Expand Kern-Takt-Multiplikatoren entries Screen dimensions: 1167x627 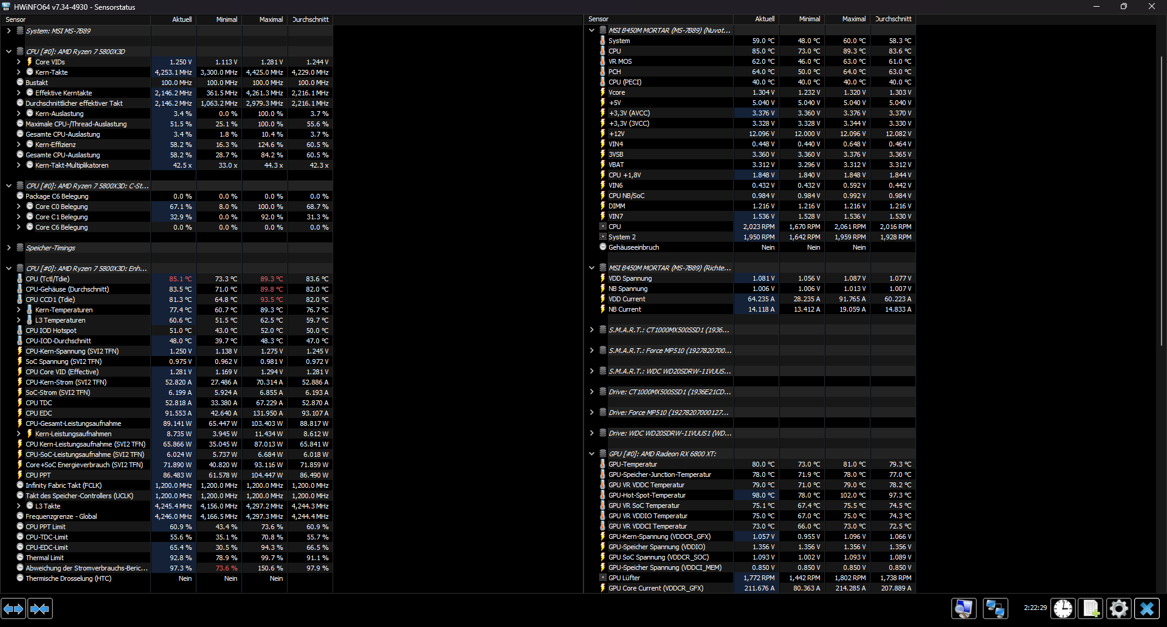tap(18, 165)
